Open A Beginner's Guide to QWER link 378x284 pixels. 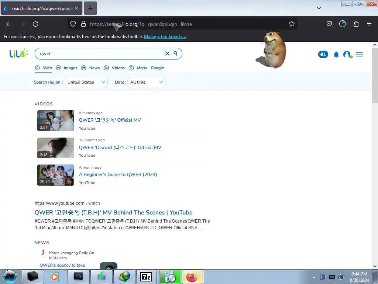(118, 175)
